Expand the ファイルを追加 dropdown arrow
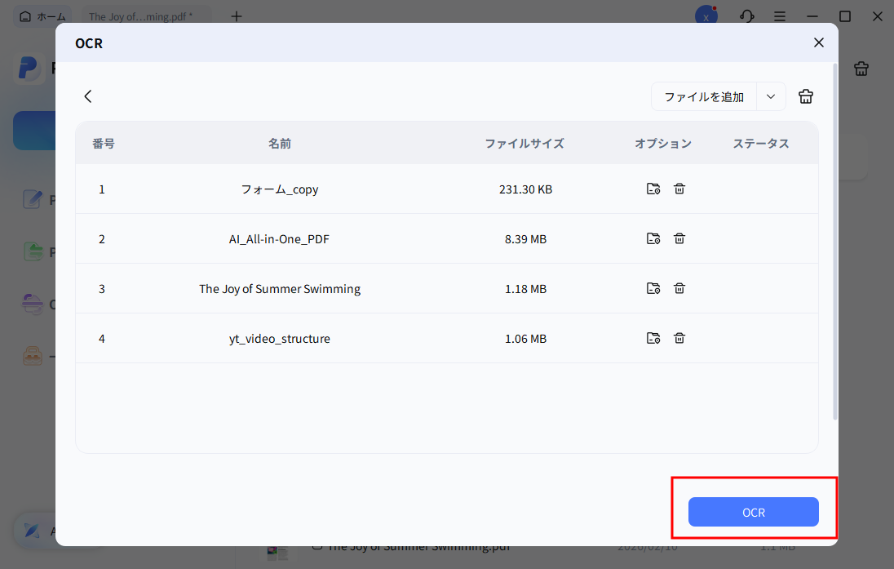Viewport: 894px width, 569px height. pos(771,96)
